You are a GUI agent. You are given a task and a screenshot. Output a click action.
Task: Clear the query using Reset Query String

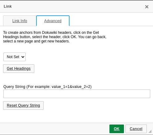point(23,105)
